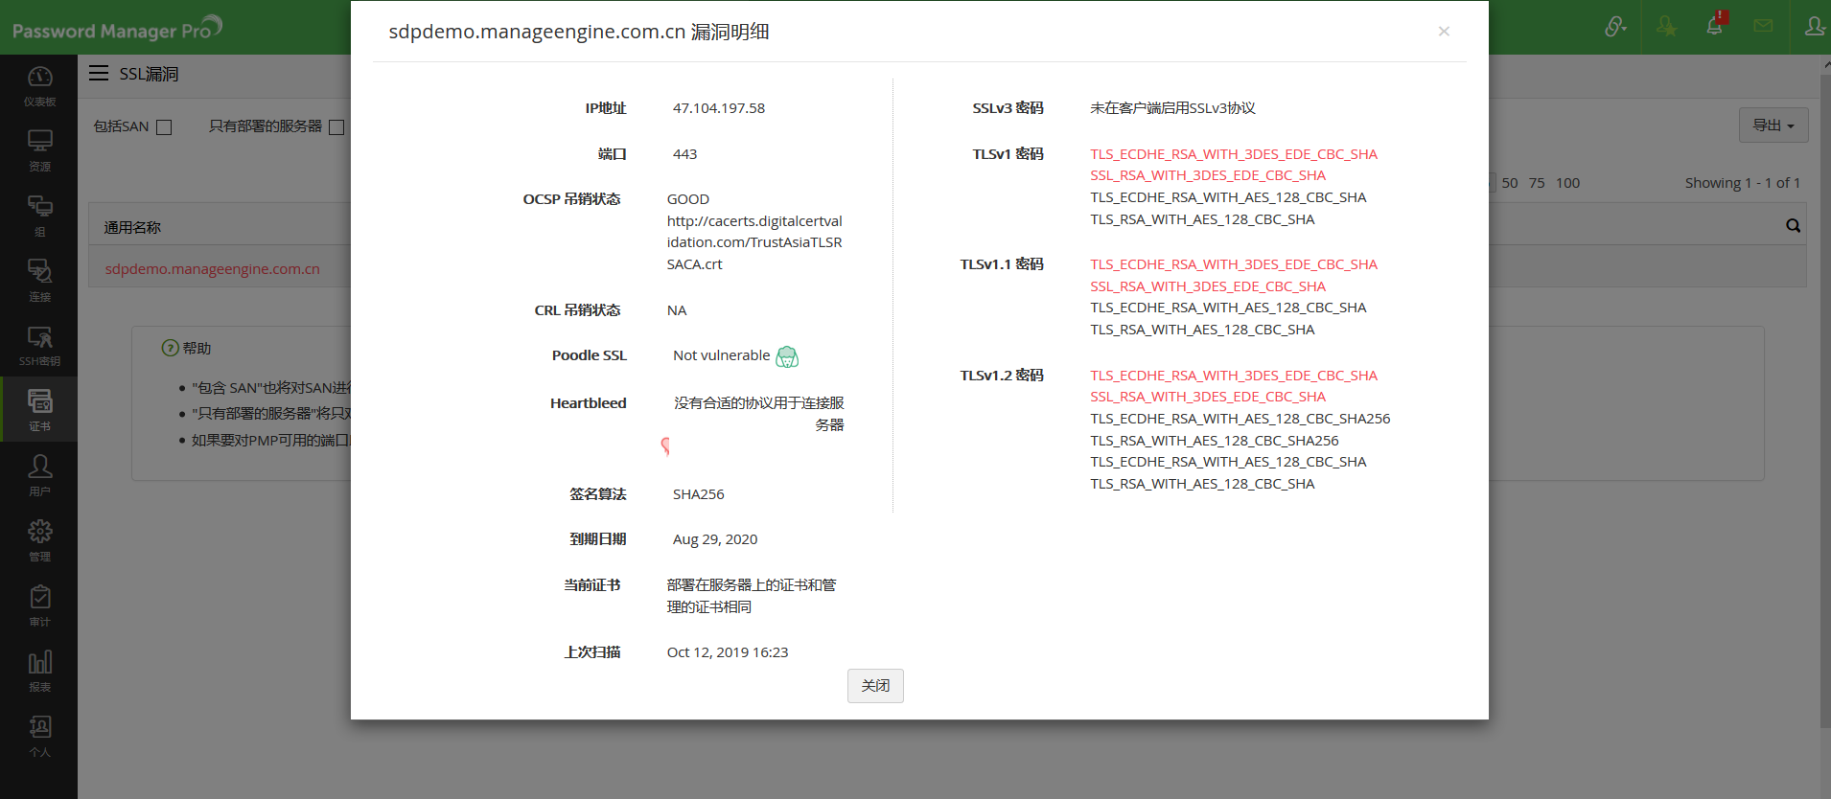This screenshot has height=799, width=1831.
Task: Click TLSv1.2 cipher TLS_ECDHE_RSA_WITH_AES_128_CBC_SHA256
Action: pos(1240,419)
